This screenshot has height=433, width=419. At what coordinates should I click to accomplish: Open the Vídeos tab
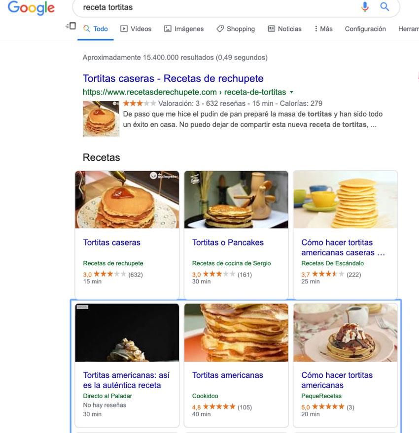136,29
